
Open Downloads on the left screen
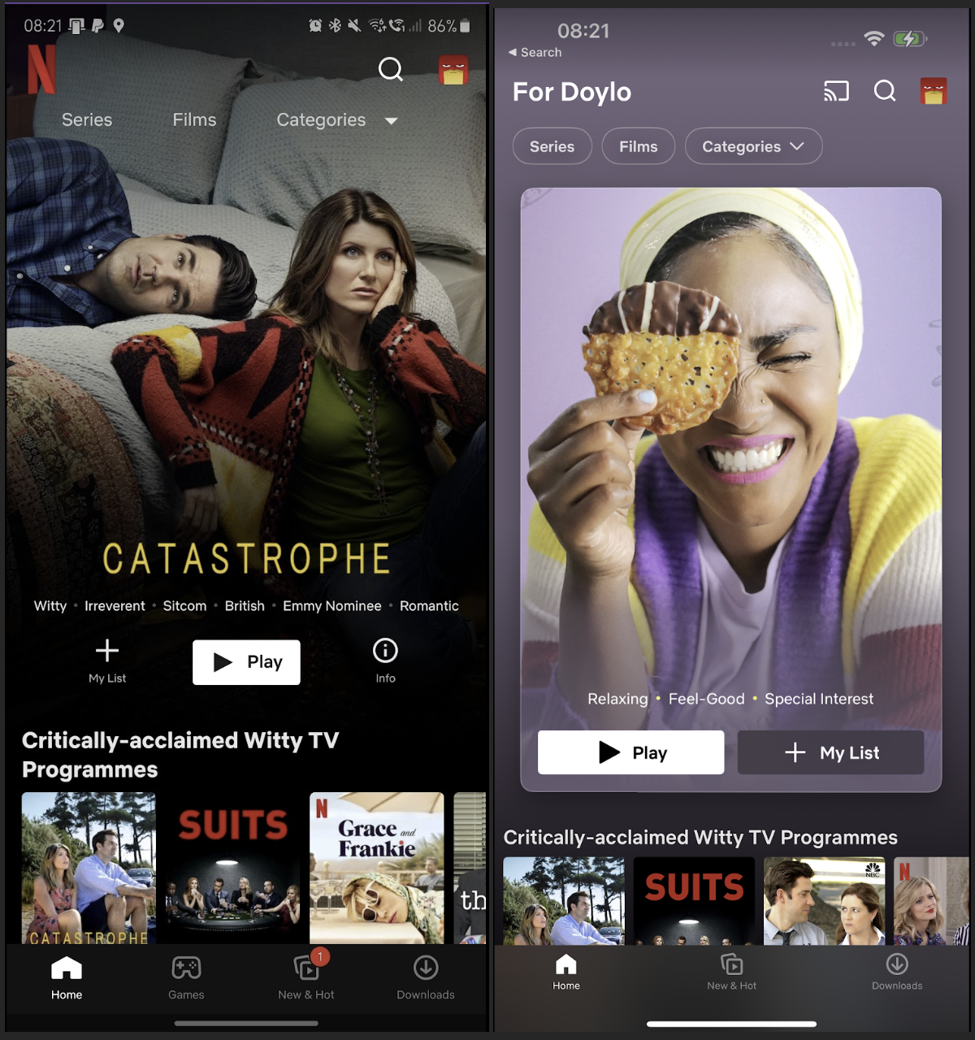point(426,978)
